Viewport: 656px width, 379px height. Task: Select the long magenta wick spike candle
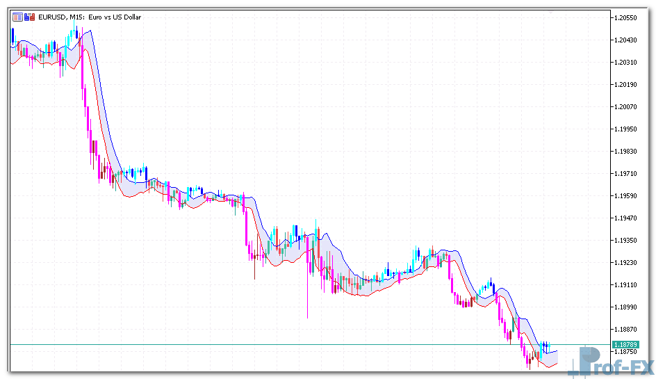pos(307,292)
